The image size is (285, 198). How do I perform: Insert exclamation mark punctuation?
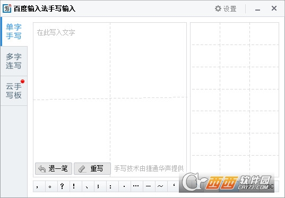pos(76,186)
